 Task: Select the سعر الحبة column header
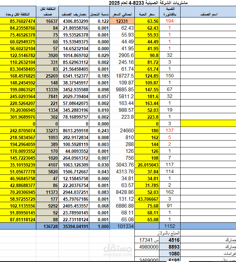point(147,12)
